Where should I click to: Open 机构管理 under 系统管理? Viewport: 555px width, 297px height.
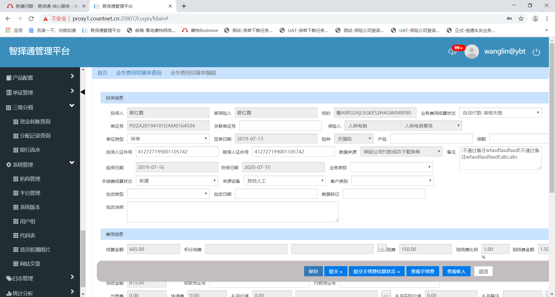point(30,179)
